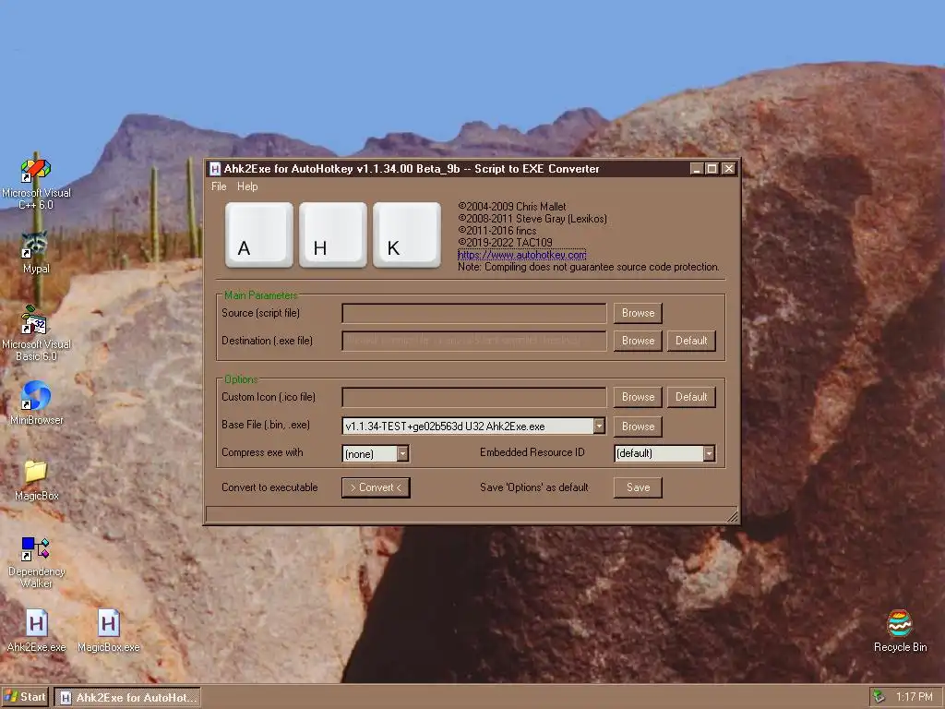
Task: Click the '©2011-2016 fincs' text
Action: [x=496, y=230]
